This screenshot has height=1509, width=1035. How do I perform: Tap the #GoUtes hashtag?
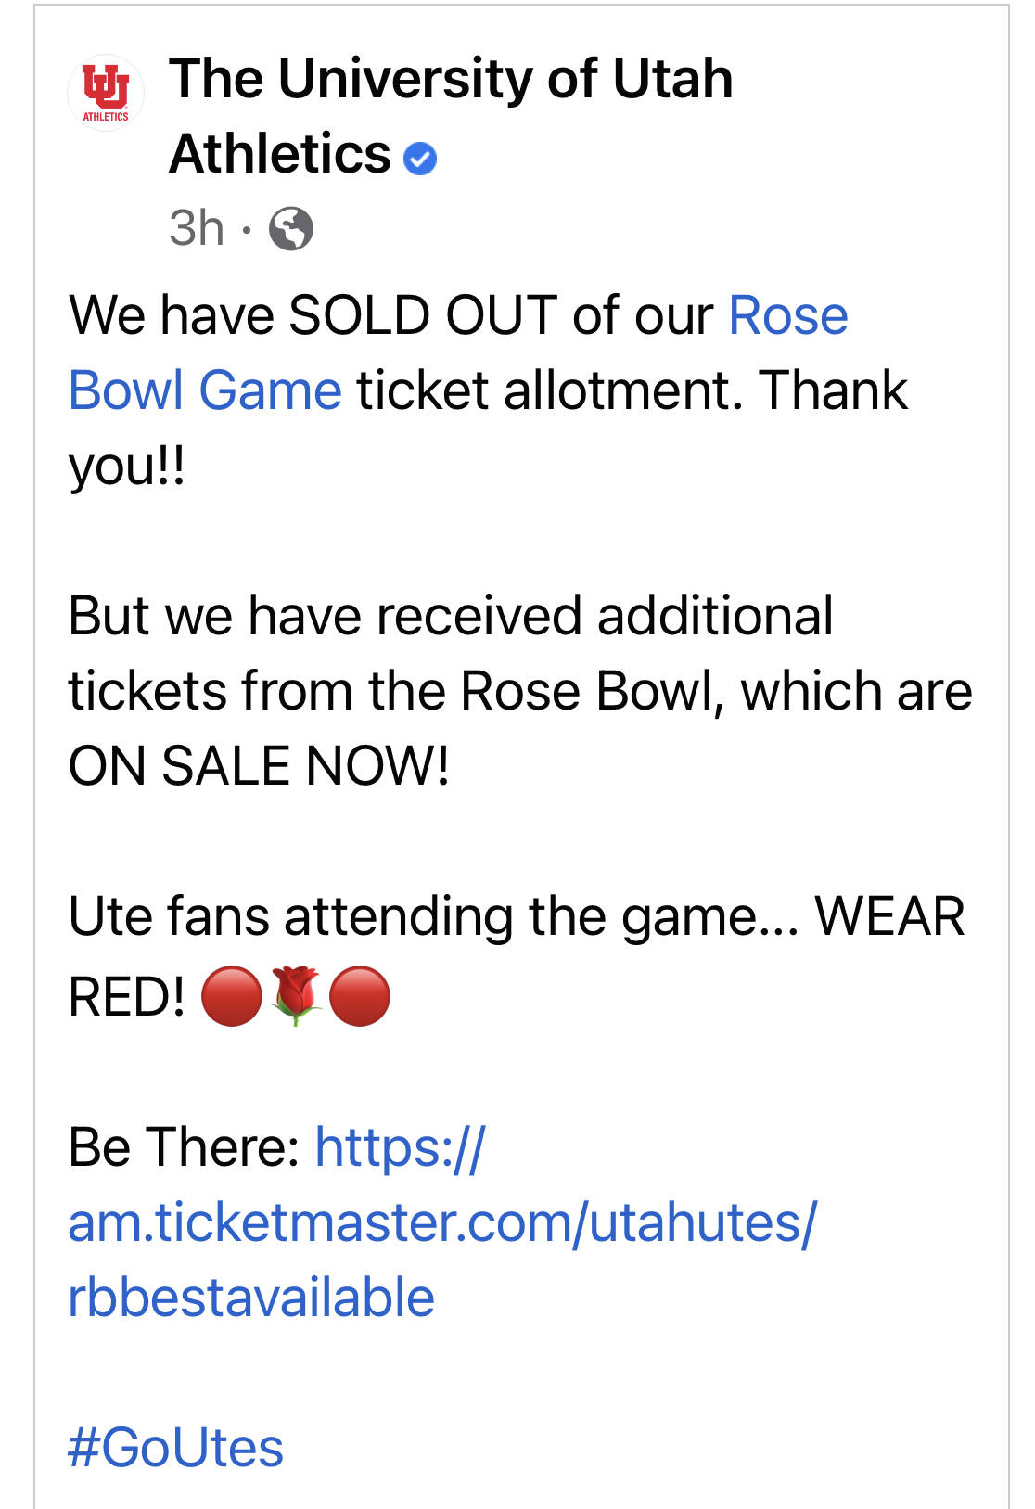(176, 1448)
